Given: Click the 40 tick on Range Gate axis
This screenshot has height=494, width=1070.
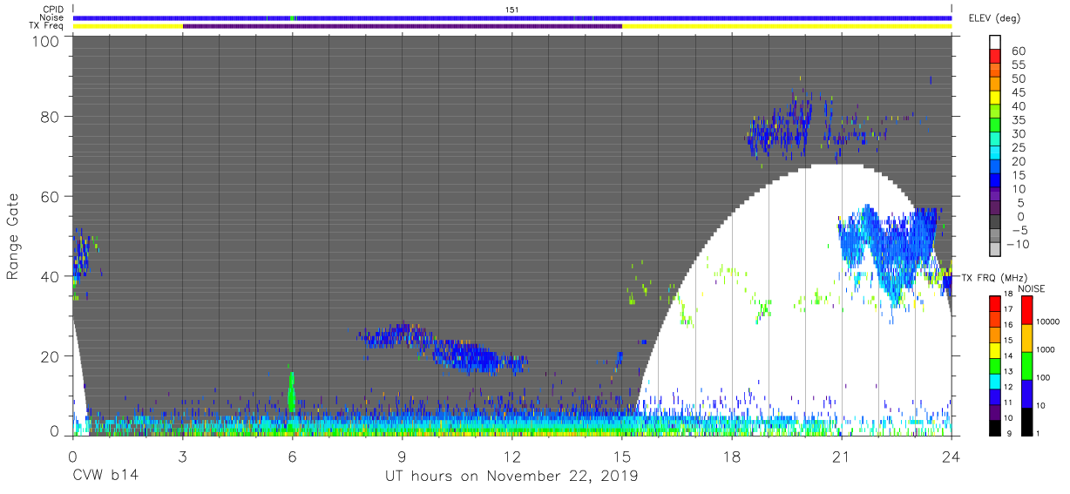Looking at the screenshot, I should 51,276.
